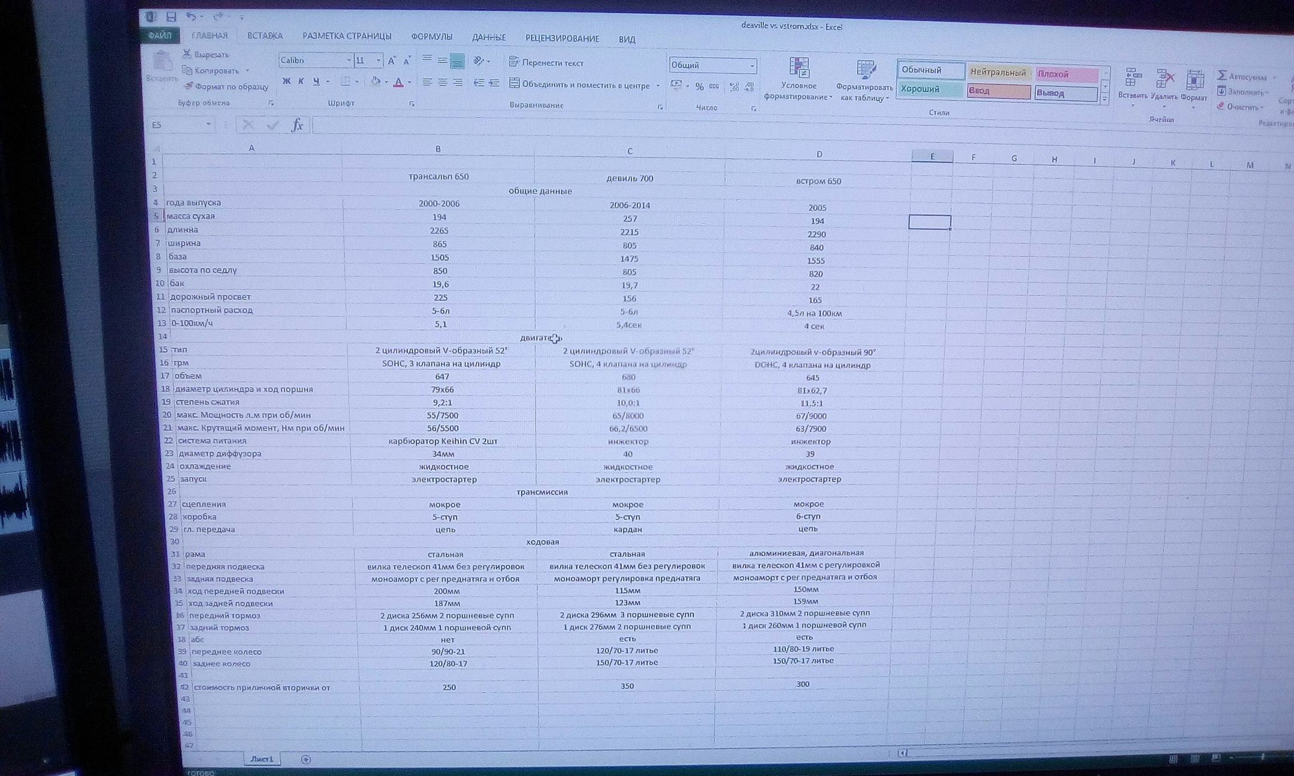Switch to the ВСТАВКА ribbon tab
The width and height of the screenshot is (1294, 776).
click(x=265, y=36)
